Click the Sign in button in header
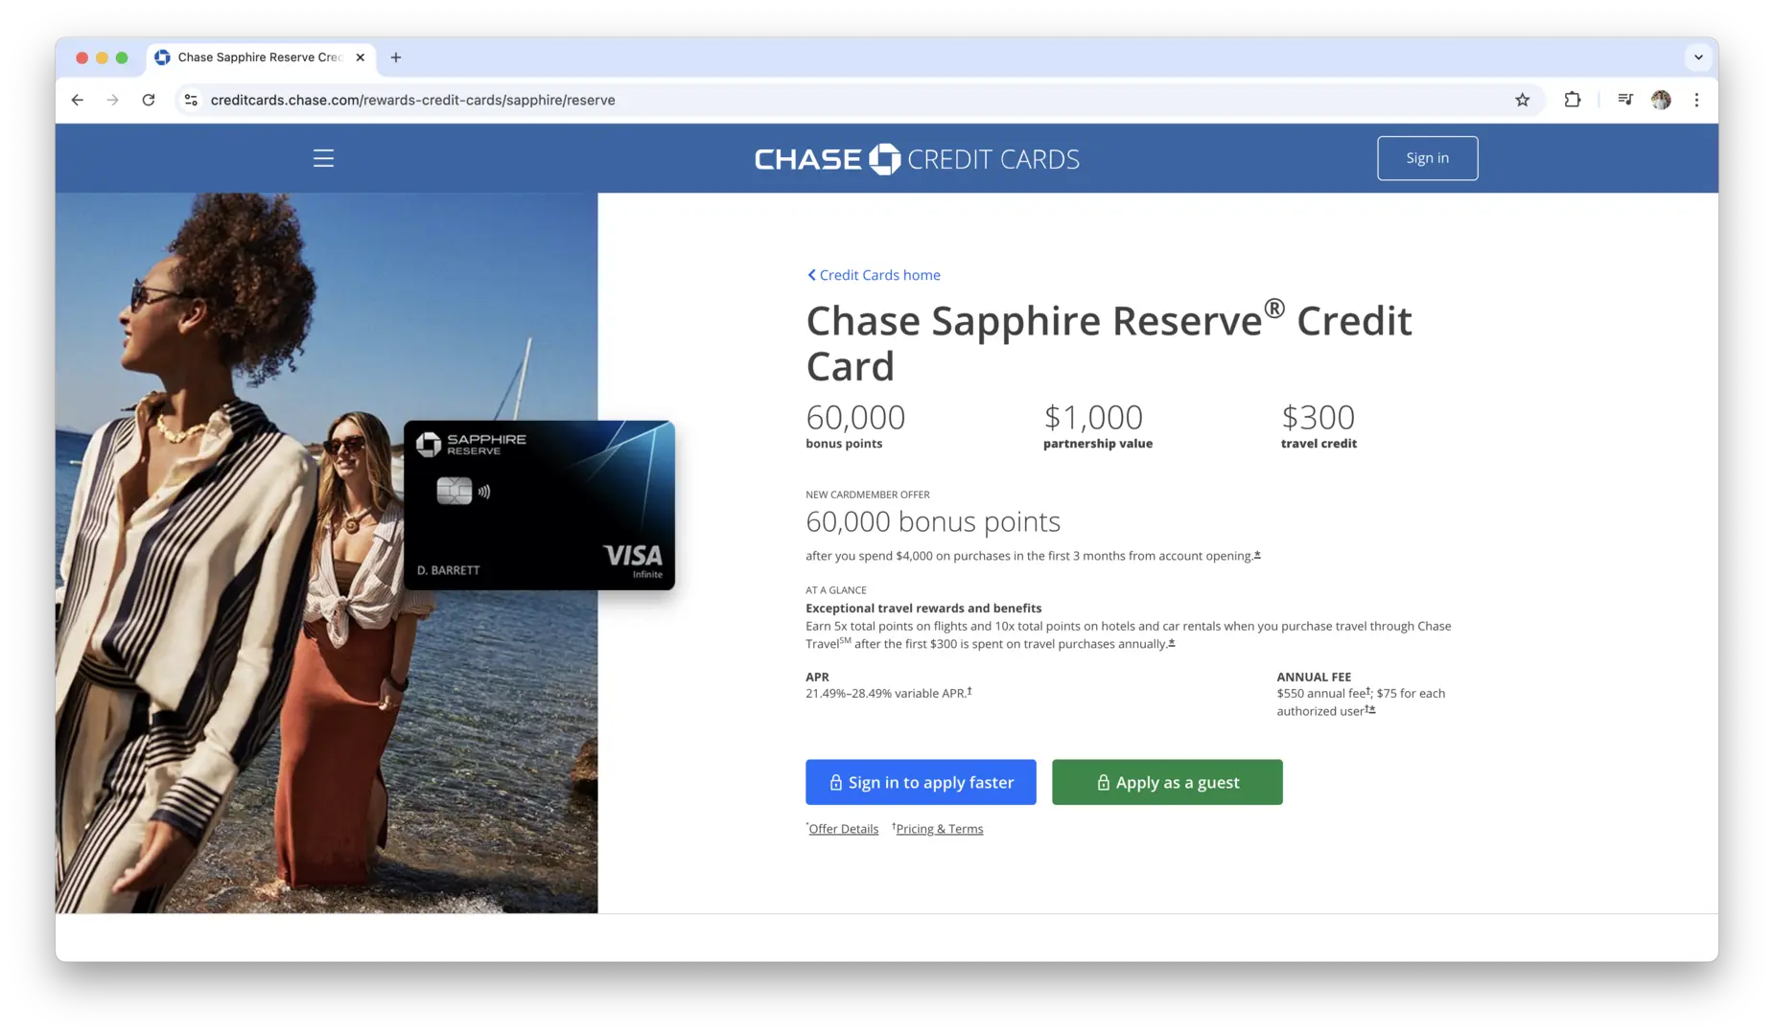 pyautogui.click(x=1427, y=158)
